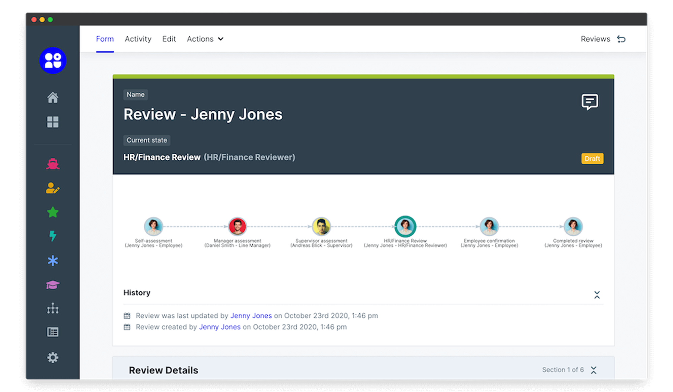Select the Supervisor assessment step avatar
673x392 pixels.
coord(321,226)
